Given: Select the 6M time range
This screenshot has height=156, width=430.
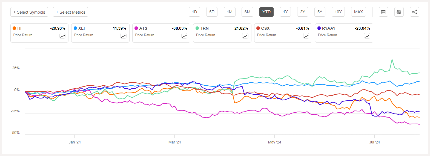Looking at the screenshot, I should tap(247, 12).
